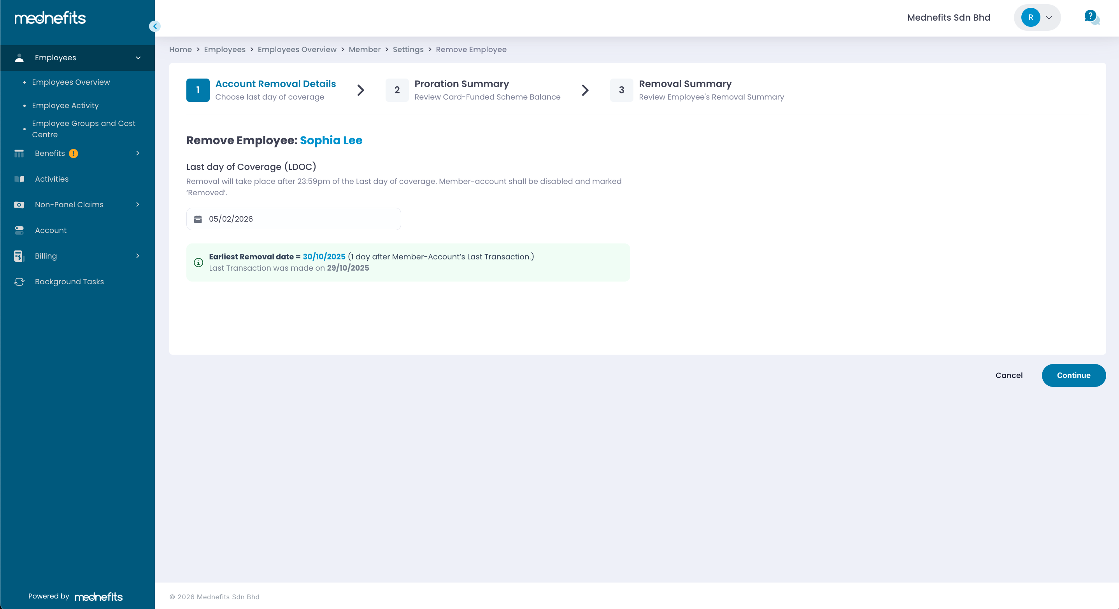Click the Billing invoice icon
Viewport: 1119px width, 609px height.
(x=19, y=256)
